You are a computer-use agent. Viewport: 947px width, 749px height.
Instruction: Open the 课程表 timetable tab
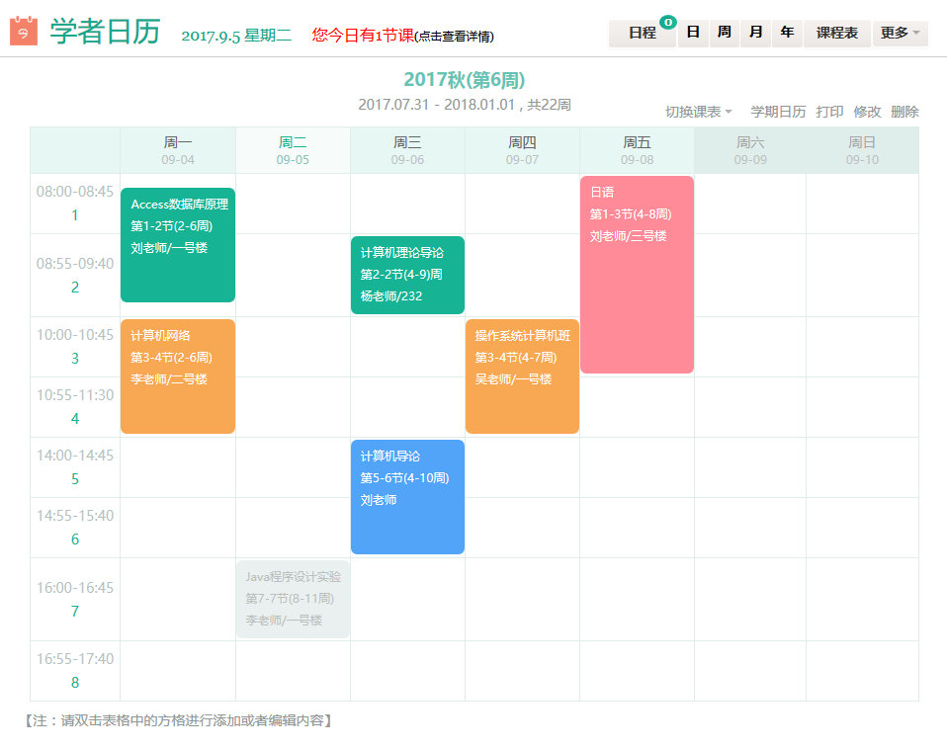click(836, 33)
